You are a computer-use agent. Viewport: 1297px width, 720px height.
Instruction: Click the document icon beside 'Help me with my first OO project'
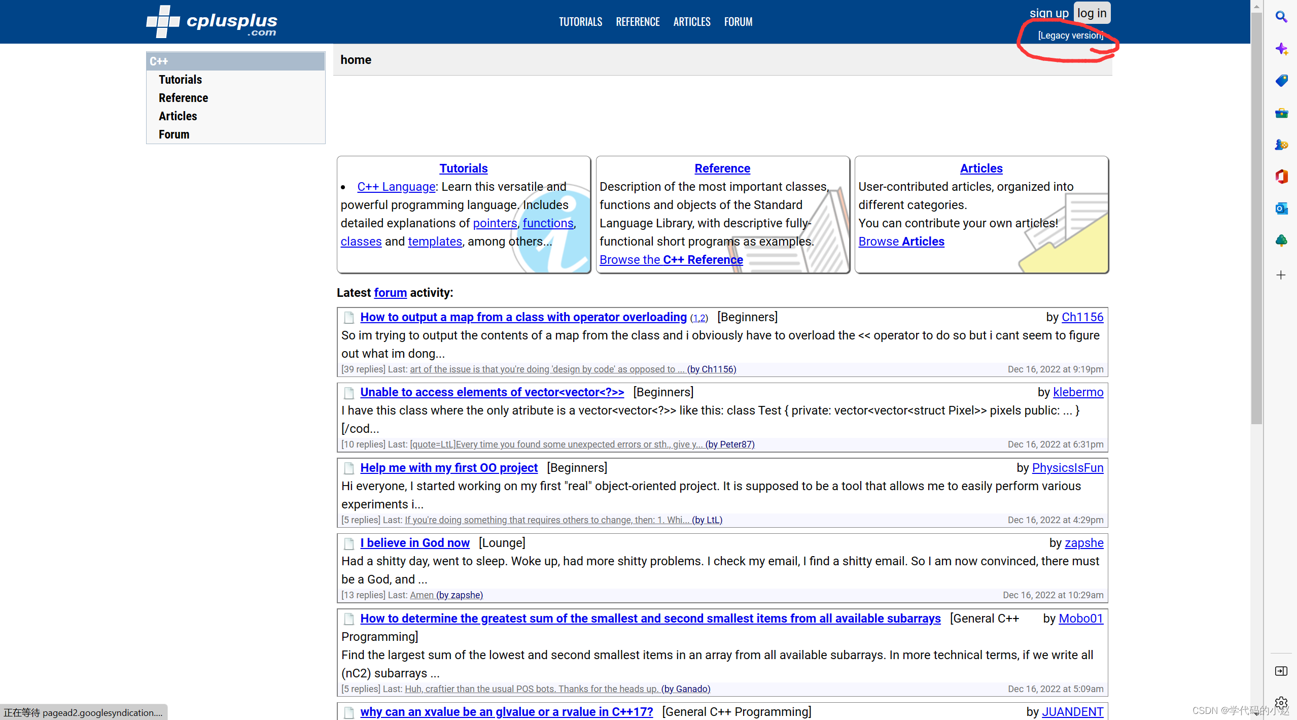[349, 468]
